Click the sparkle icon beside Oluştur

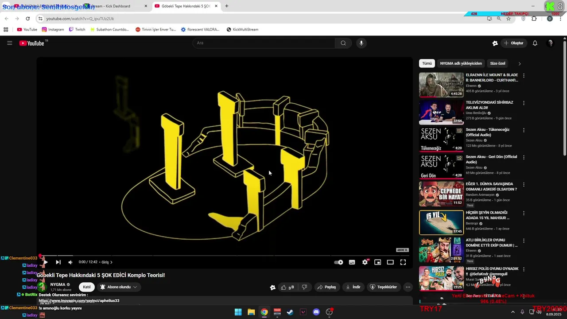point(495,43)
